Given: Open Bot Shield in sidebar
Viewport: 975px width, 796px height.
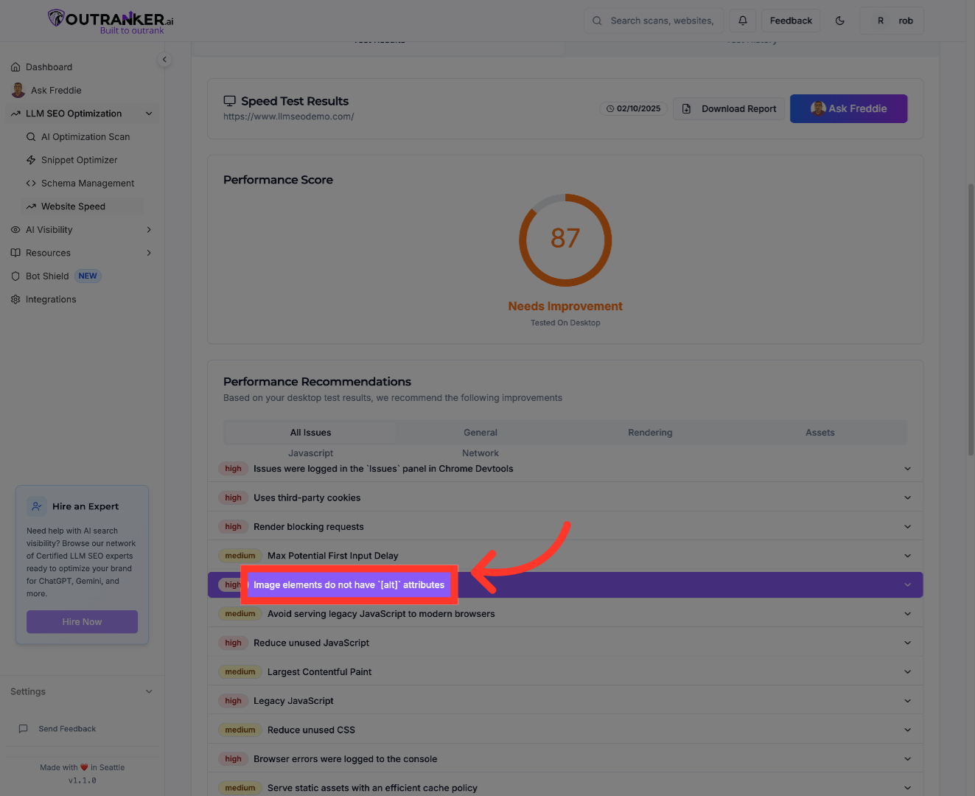Looking at the screenshot, I should pos(47,276).
